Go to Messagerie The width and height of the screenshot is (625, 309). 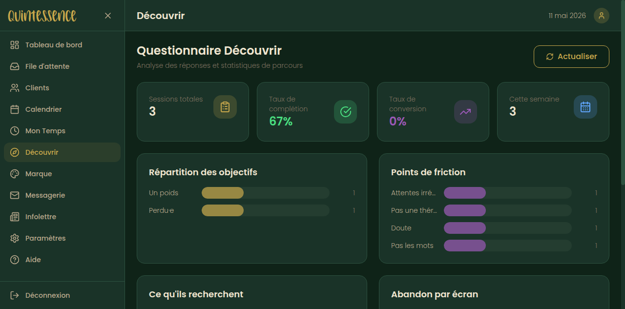click(62, 195)
